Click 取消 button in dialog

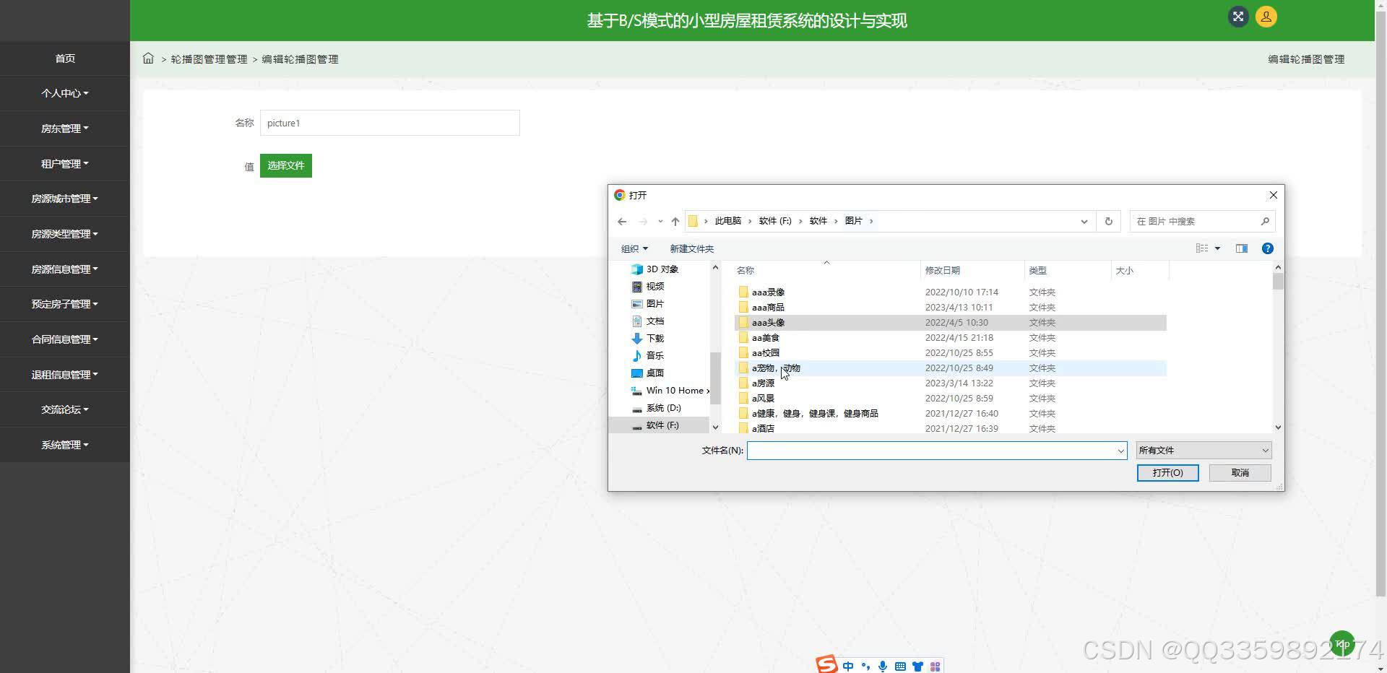coord(1240,473)
